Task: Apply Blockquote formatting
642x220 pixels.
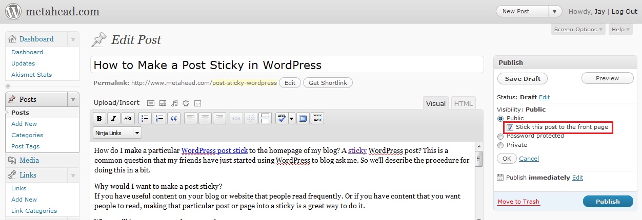Action: pos(174,118)
